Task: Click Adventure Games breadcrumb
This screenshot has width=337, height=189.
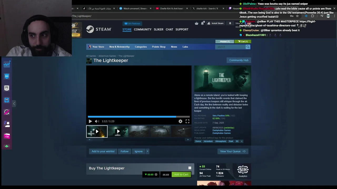Action: coord(107,56)
